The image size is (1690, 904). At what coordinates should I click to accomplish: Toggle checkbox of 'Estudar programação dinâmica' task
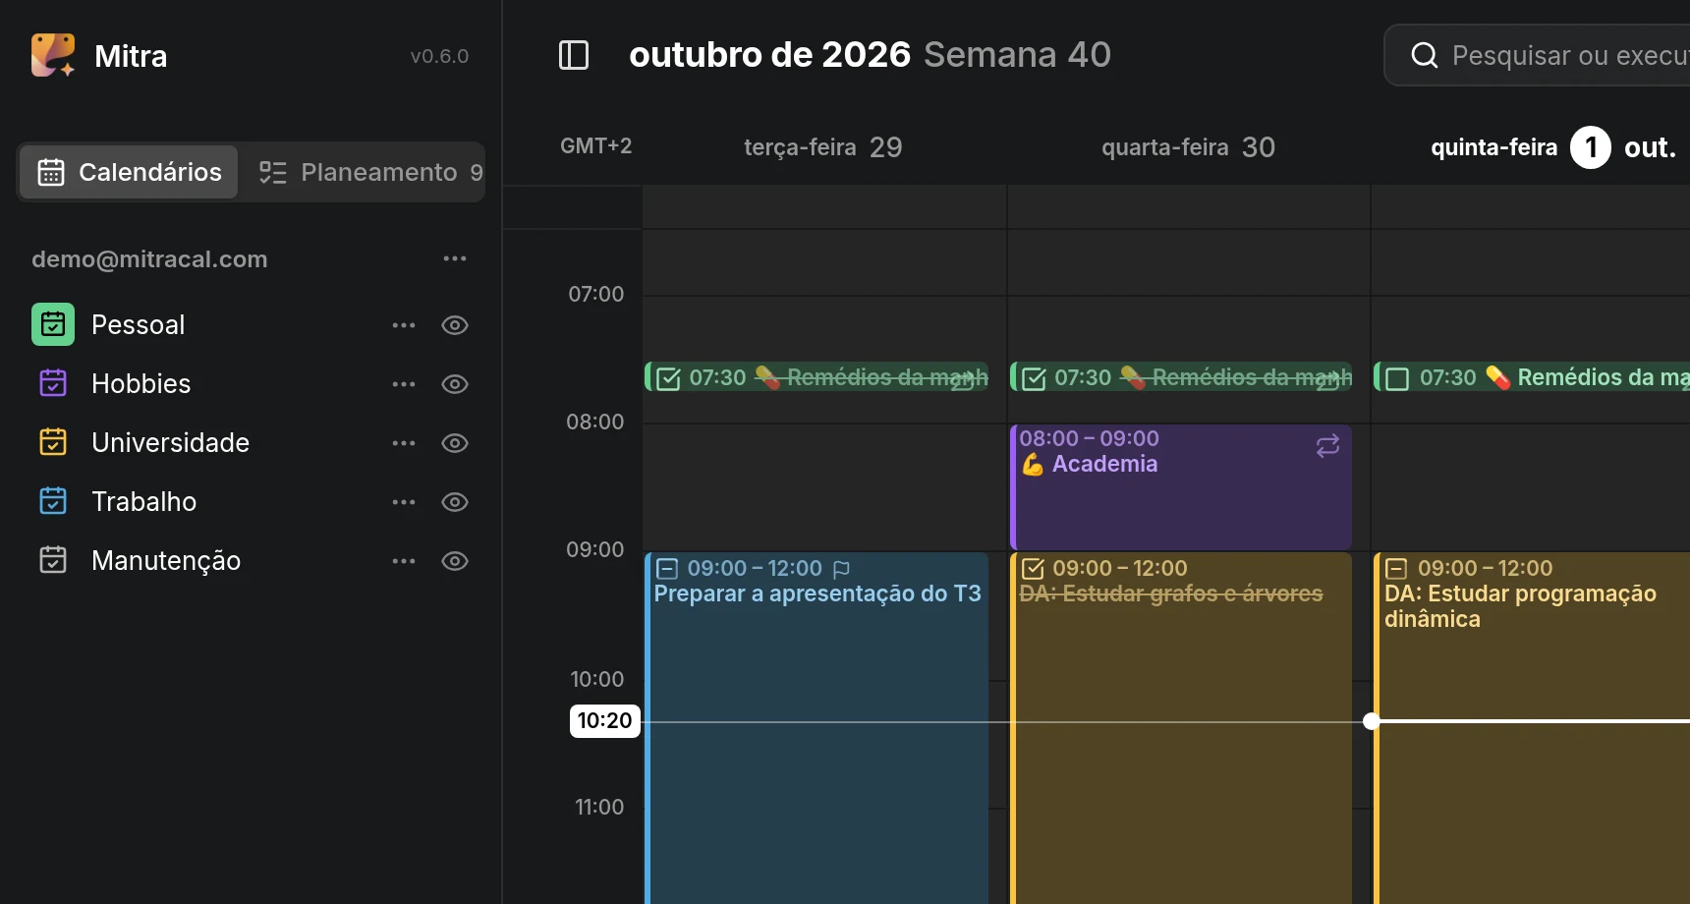(x=1396, y=569)
